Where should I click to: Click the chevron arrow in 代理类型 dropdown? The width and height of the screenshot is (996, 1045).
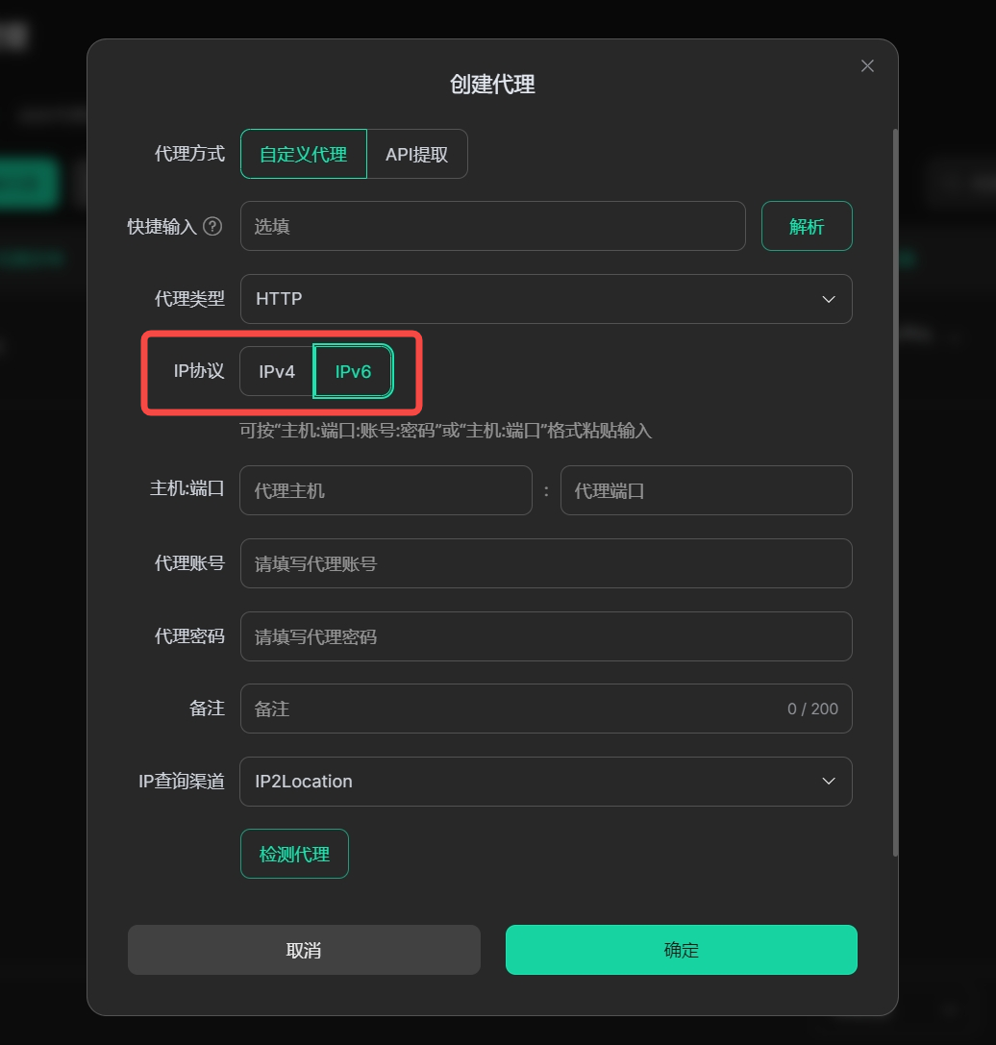[x=829, y=299]
